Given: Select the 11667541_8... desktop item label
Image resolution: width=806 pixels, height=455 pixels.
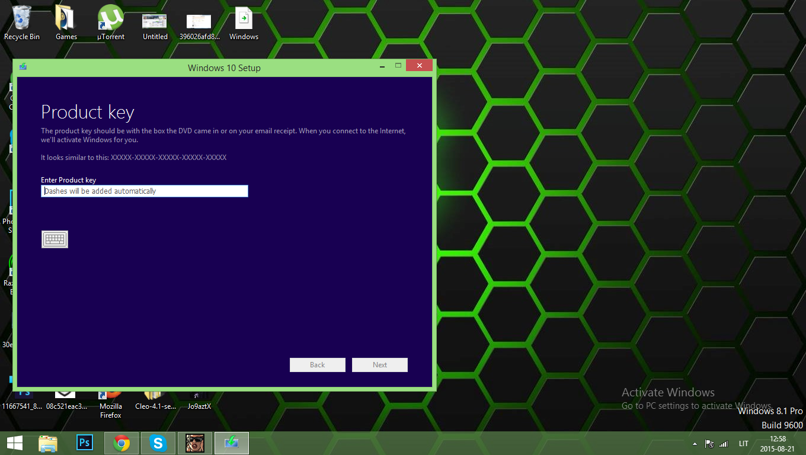Looking at the screenshot, I should point(22,406).
